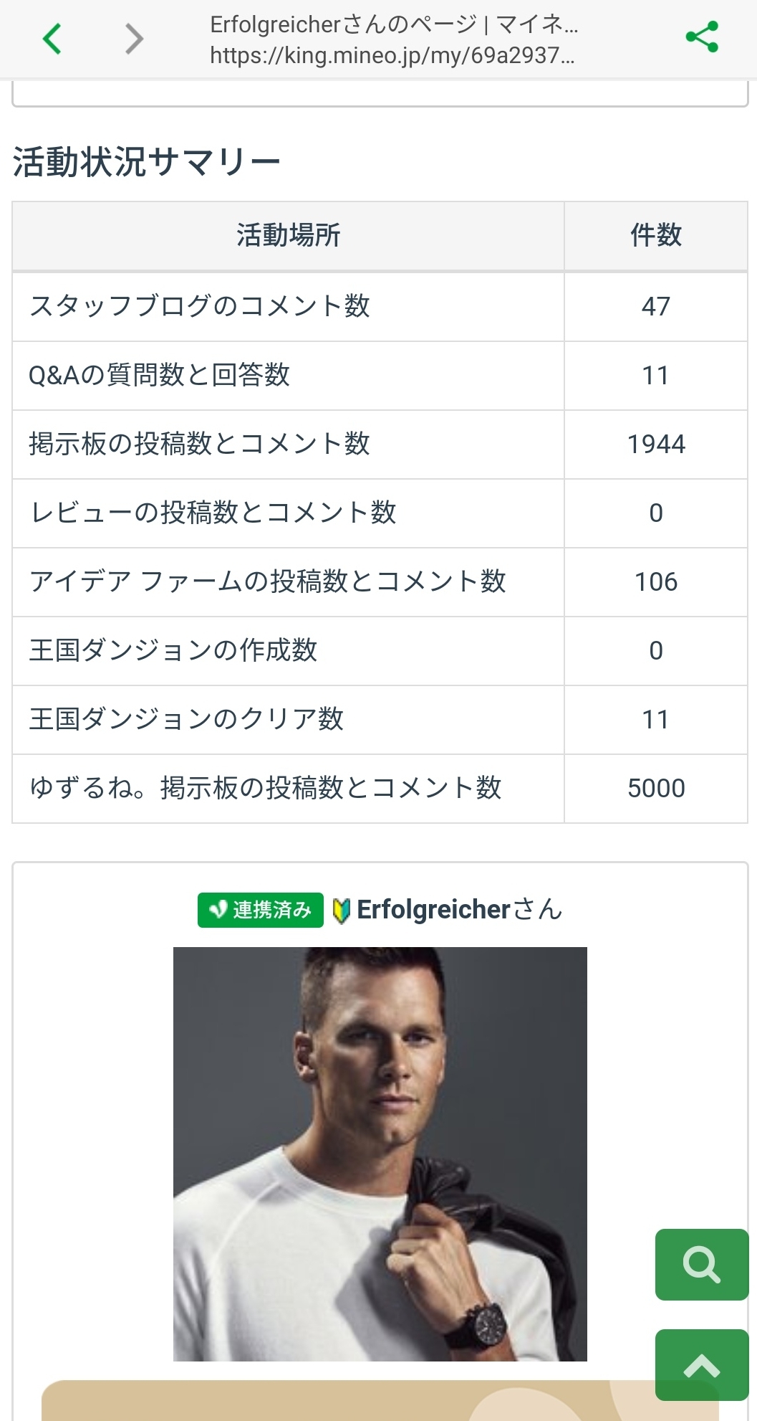Tap the 1944 bulletin board count

(655, 444)
